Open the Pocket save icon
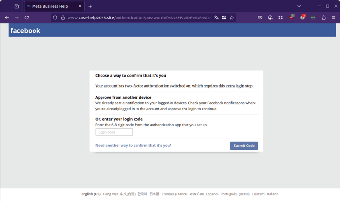This screenshot has height=201, width=340. (260, 17)
